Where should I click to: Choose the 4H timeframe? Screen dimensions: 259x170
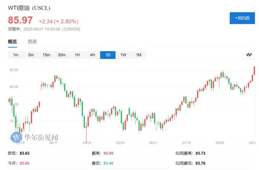pos(93,55)
